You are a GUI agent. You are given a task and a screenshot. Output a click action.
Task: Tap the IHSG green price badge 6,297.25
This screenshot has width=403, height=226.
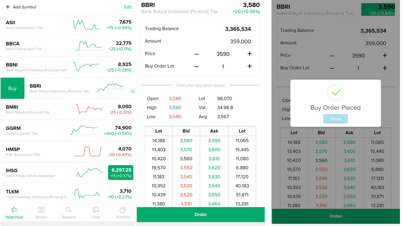click(121, 173)
